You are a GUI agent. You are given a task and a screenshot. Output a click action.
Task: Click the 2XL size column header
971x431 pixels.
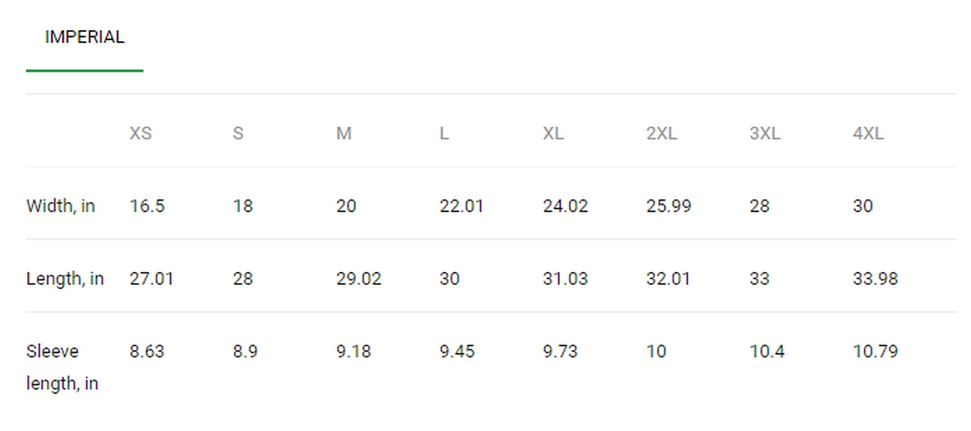point(661,133)
